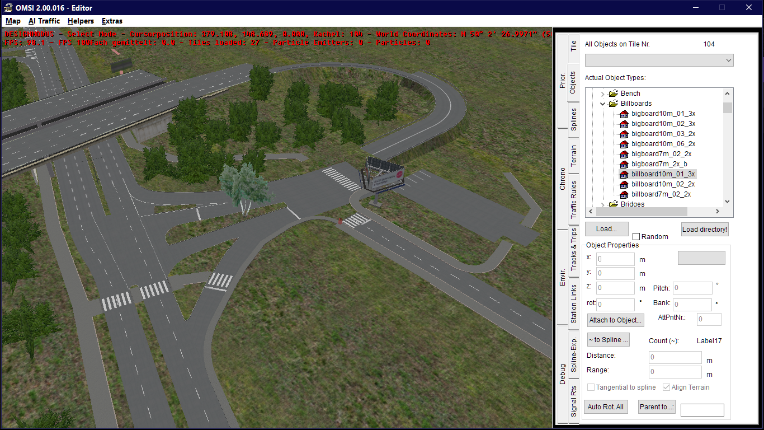Viewport: 764px width, 430px height.
Task: Toggle the Tangential to spline checkbox
Action: 591,387
